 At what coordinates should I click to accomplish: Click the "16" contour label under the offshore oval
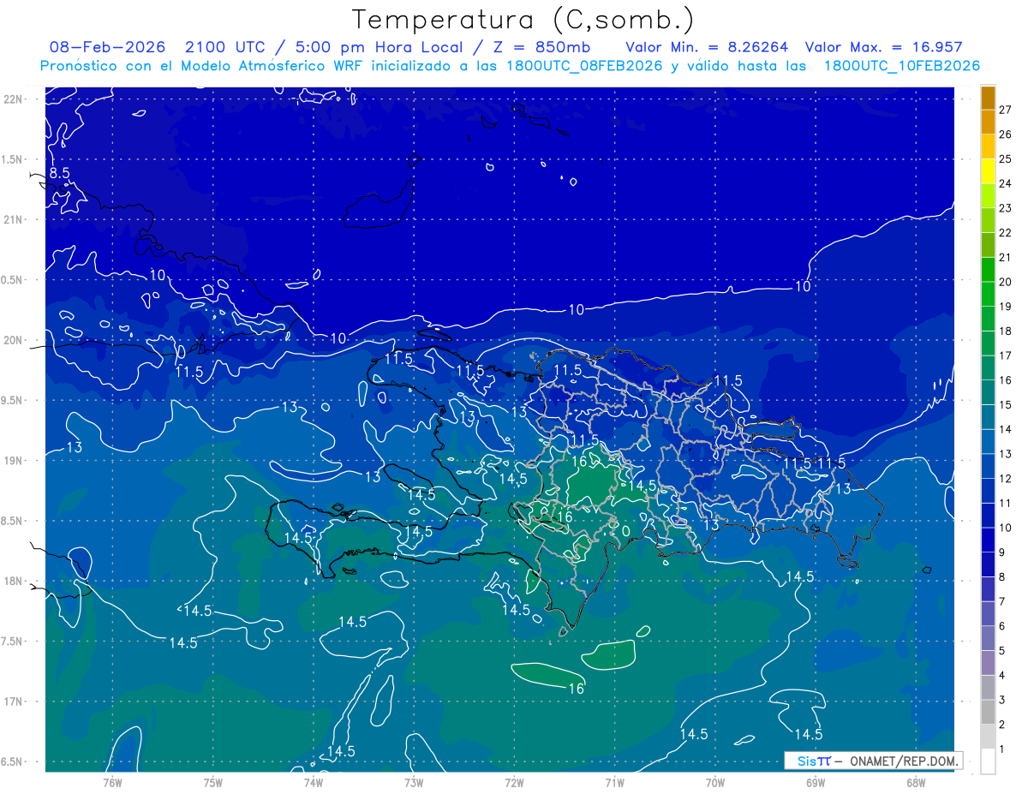576,689
